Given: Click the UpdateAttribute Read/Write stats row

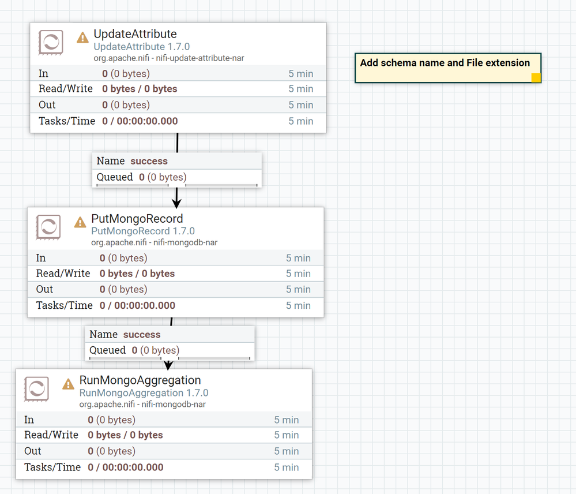Looking at the screenshot, I should (x=178, y=89).
